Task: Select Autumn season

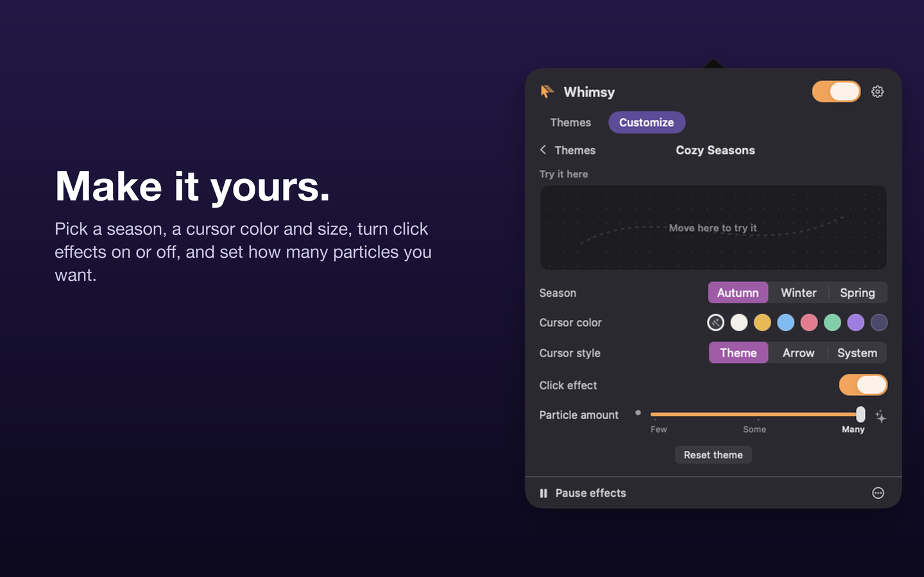Action: (738, 292)
